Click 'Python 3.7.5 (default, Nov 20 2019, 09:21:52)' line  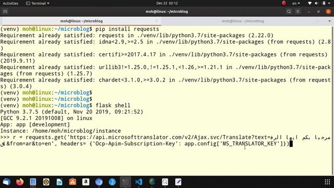[71, 112]
